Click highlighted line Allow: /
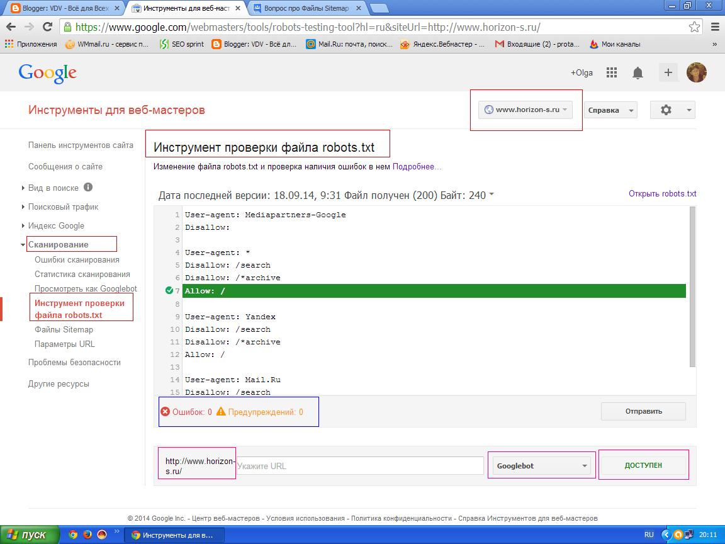 [x=435, y=291]
